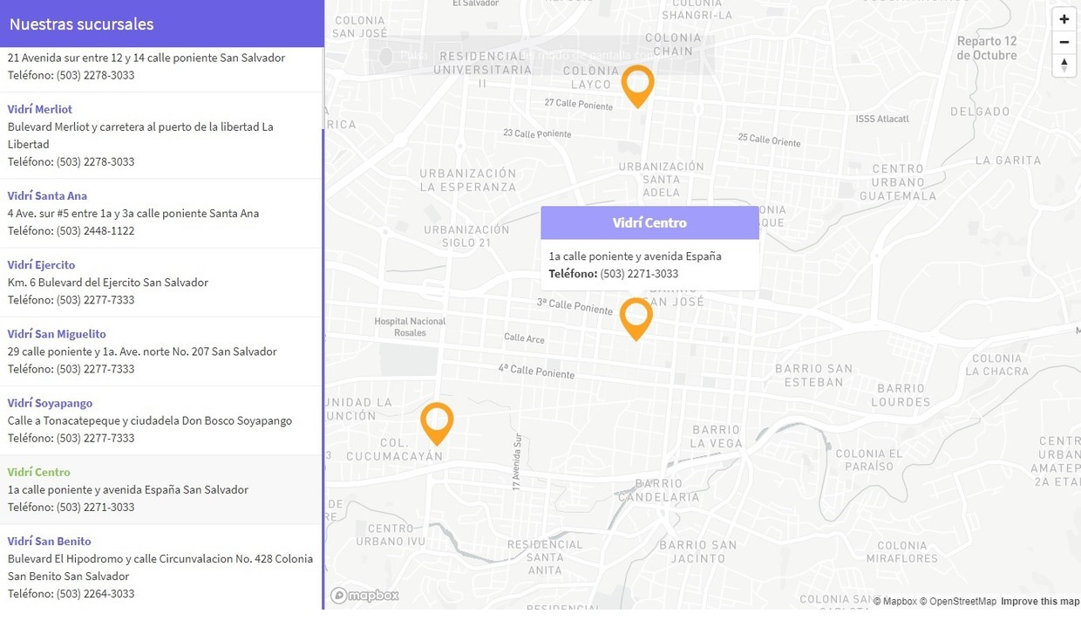Click the Nuestras sucursales header
The height and width of the screenshot is (621, 1081).
81,24
